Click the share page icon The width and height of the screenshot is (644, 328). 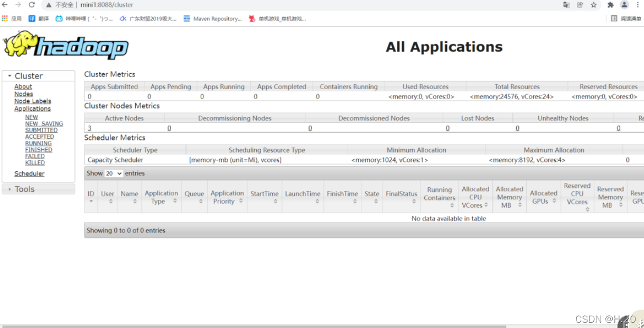coord(580,5)
